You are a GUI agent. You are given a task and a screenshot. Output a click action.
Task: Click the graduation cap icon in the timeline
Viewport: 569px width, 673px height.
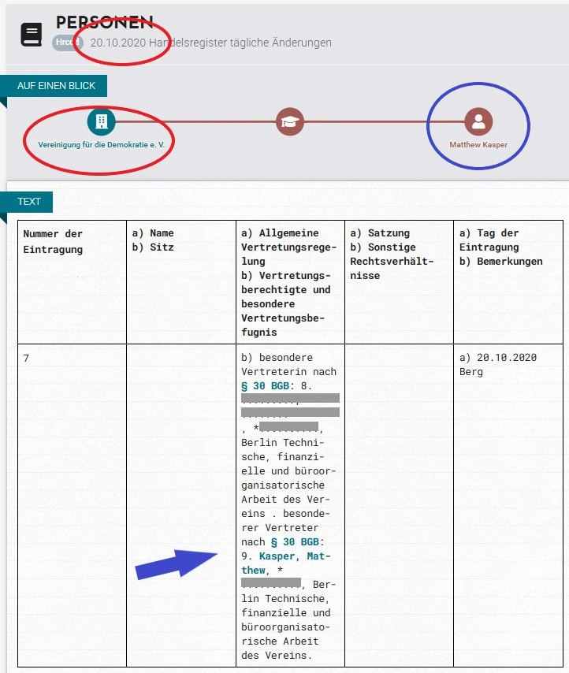click(290, 122)
